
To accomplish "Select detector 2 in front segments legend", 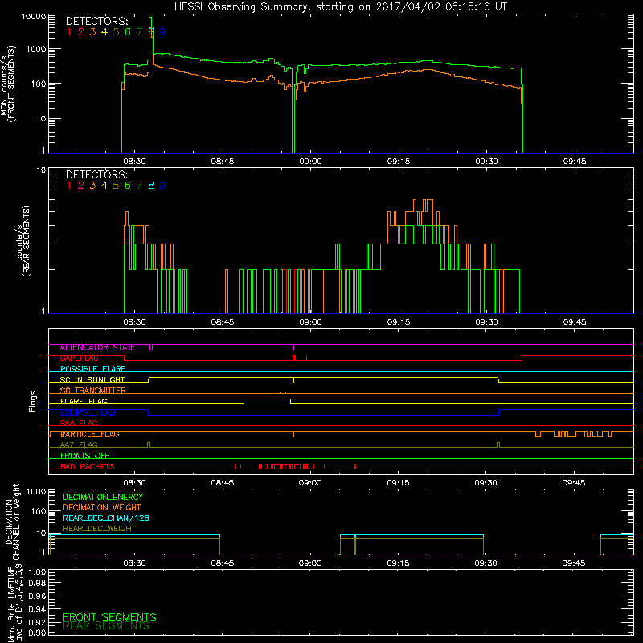I will tap(81, 32).
